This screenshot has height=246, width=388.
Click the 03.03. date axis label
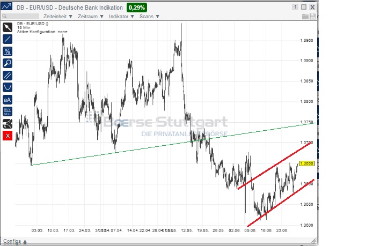click(38, 230)
